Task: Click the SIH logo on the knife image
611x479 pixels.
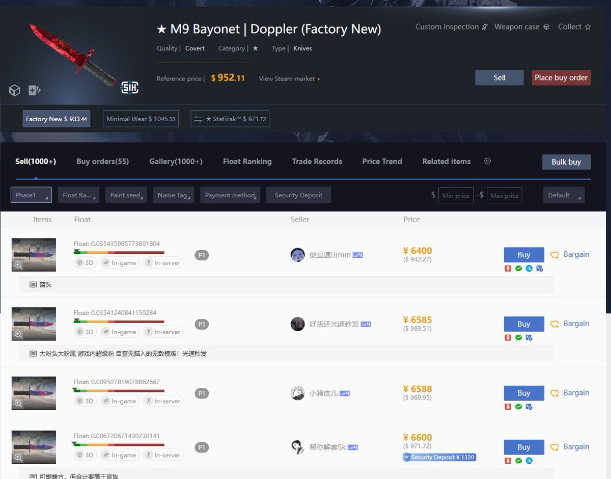Action: click(x=129, y=88)
